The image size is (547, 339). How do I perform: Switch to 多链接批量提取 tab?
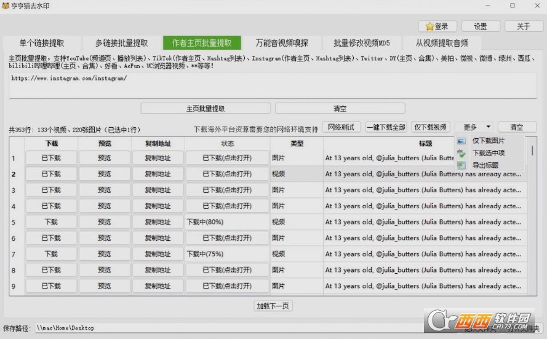(x=122, y=43)
